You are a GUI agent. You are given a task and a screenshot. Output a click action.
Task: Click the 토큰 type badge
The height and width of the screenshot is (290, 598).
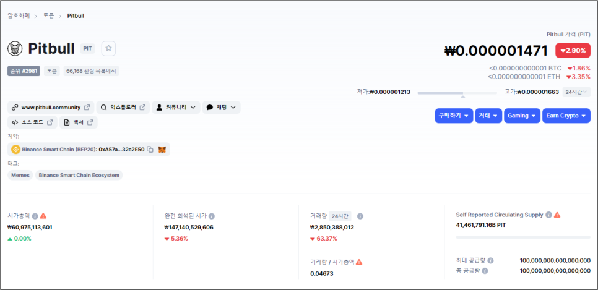52,71
